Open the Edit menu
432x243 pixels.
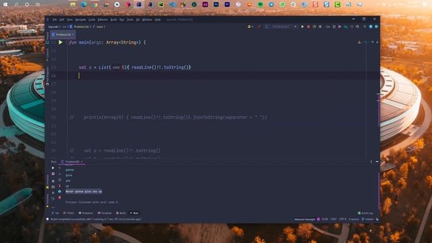61,20
